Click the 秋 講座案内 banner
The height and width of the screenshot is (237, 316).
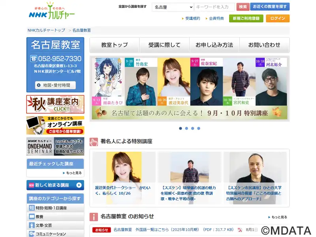tap(55, 104)
